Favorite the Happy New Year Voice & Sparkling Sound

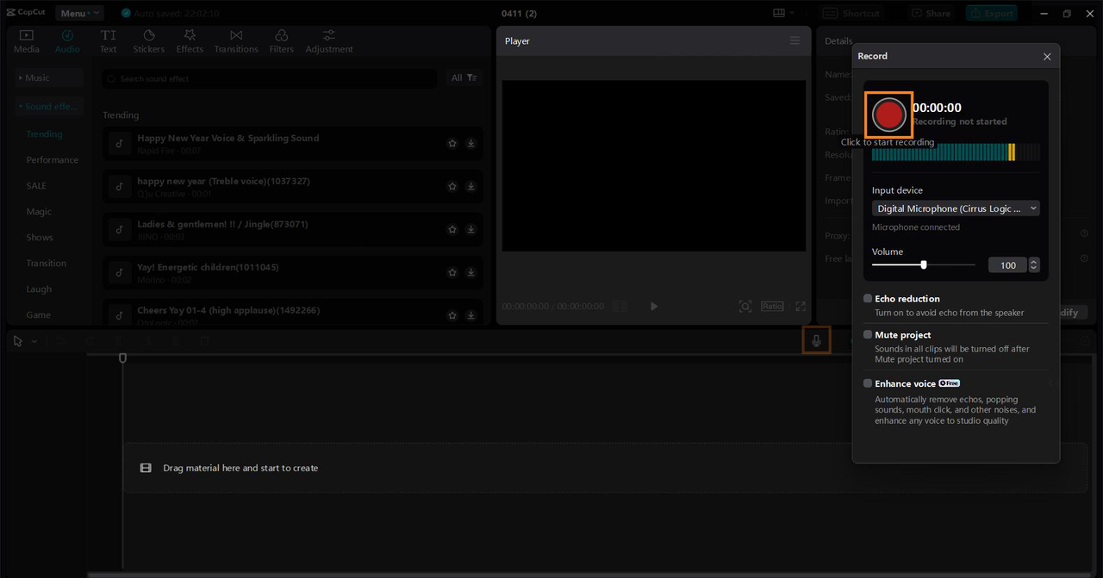452,144
